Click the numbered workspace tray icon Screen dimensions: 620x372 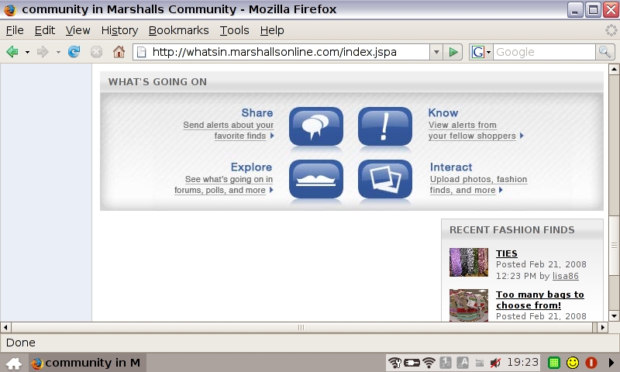point(446,363)
